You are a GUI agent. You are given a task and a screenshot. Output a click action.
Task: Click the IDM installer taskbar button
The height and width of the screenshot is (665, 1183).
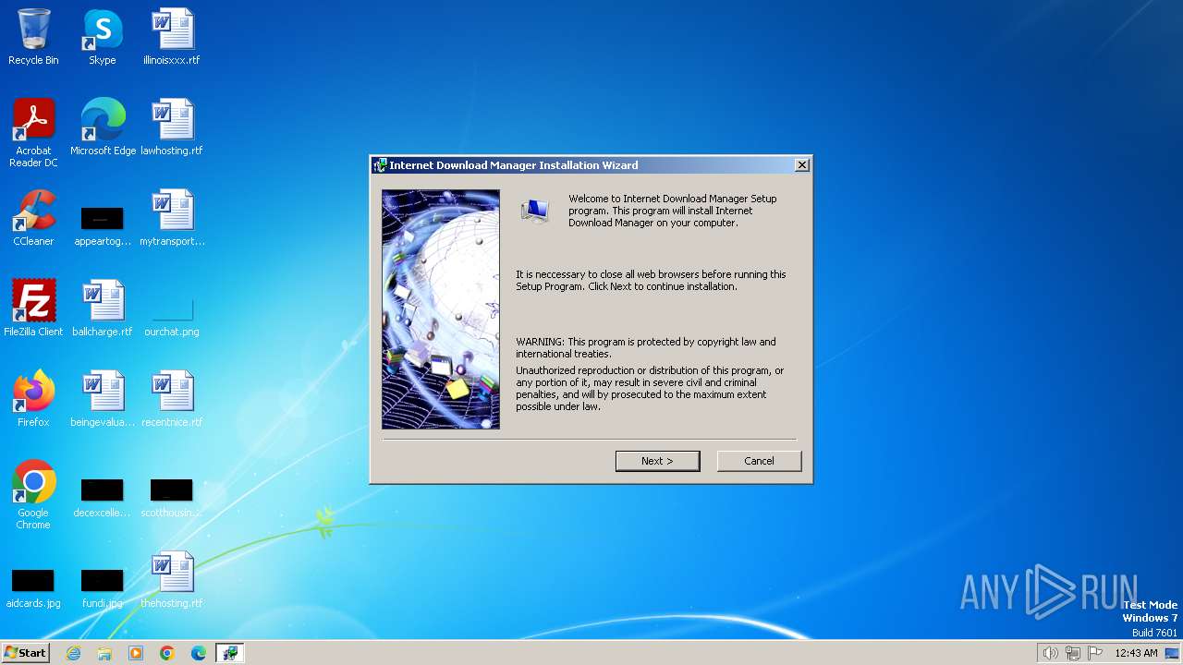229,653
